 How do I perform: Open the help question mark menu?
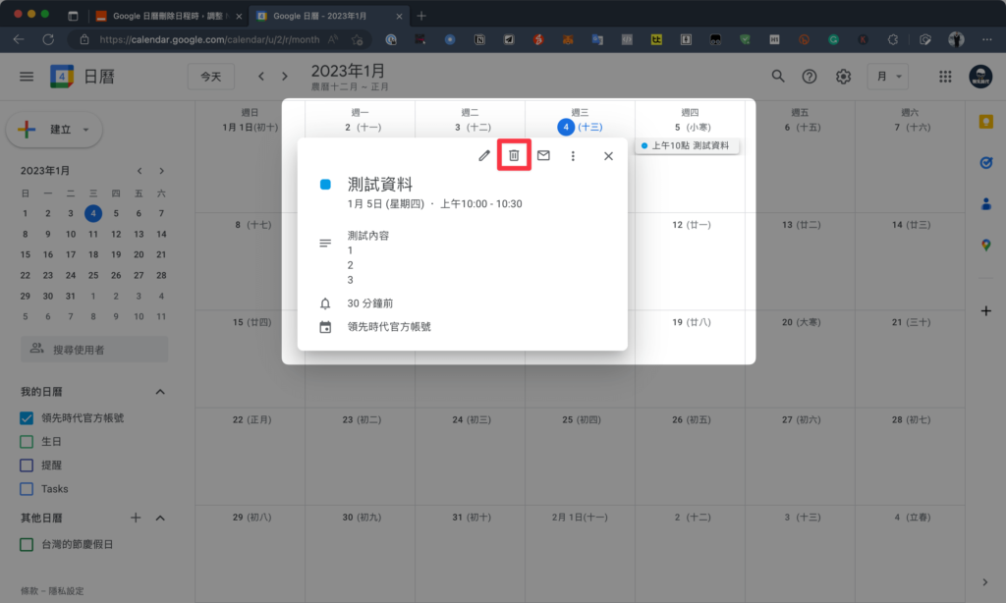click(x=810, y=77)
